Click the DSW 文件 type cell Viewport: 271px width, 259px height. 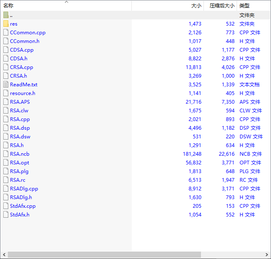(x=251, y=137)
